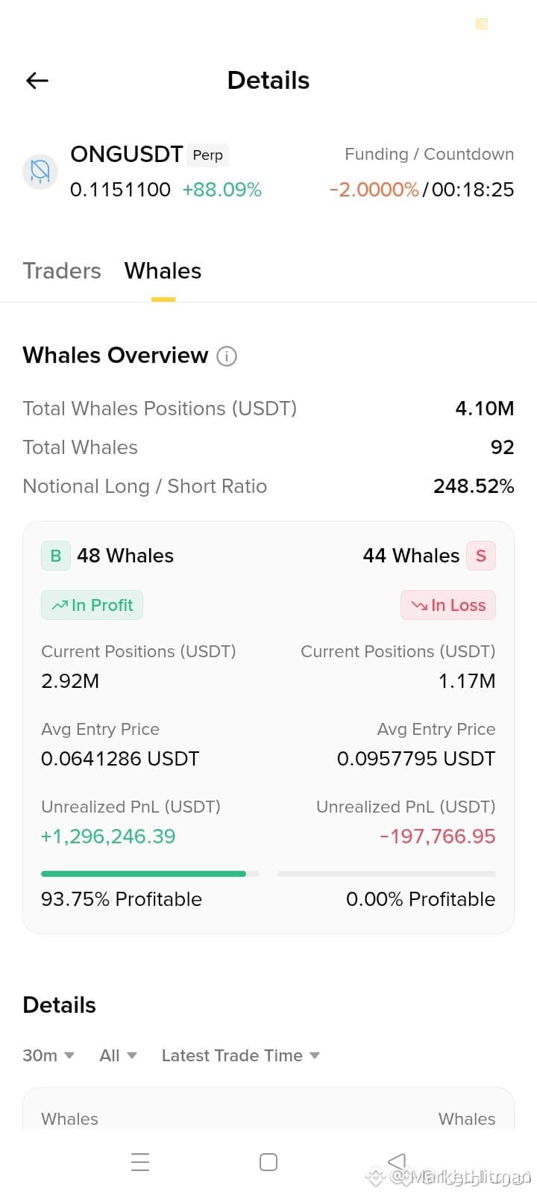Tap the Perp contract label

[207, 155]
